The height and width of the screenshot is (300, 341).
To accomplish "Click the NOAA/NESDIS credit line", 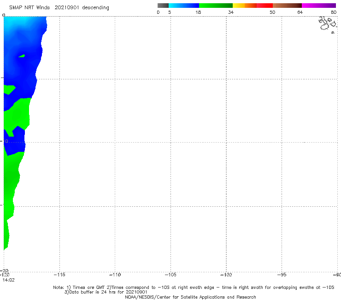I will click(x=190, y=297).
